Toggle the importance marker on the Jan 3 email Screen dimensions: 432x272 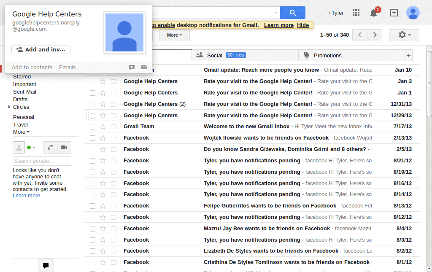coord(113,81)
